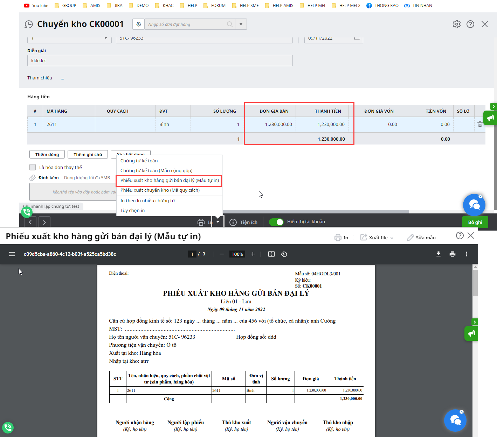497x437 pixels.
Task: Click 100% zoom level box
Action: [x=237, y=254]
